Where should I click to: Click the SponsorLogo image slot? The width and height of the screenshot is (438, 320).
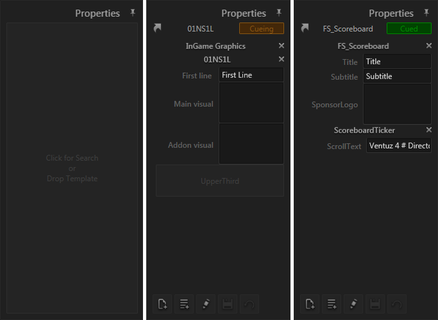[x=397, y=104]
